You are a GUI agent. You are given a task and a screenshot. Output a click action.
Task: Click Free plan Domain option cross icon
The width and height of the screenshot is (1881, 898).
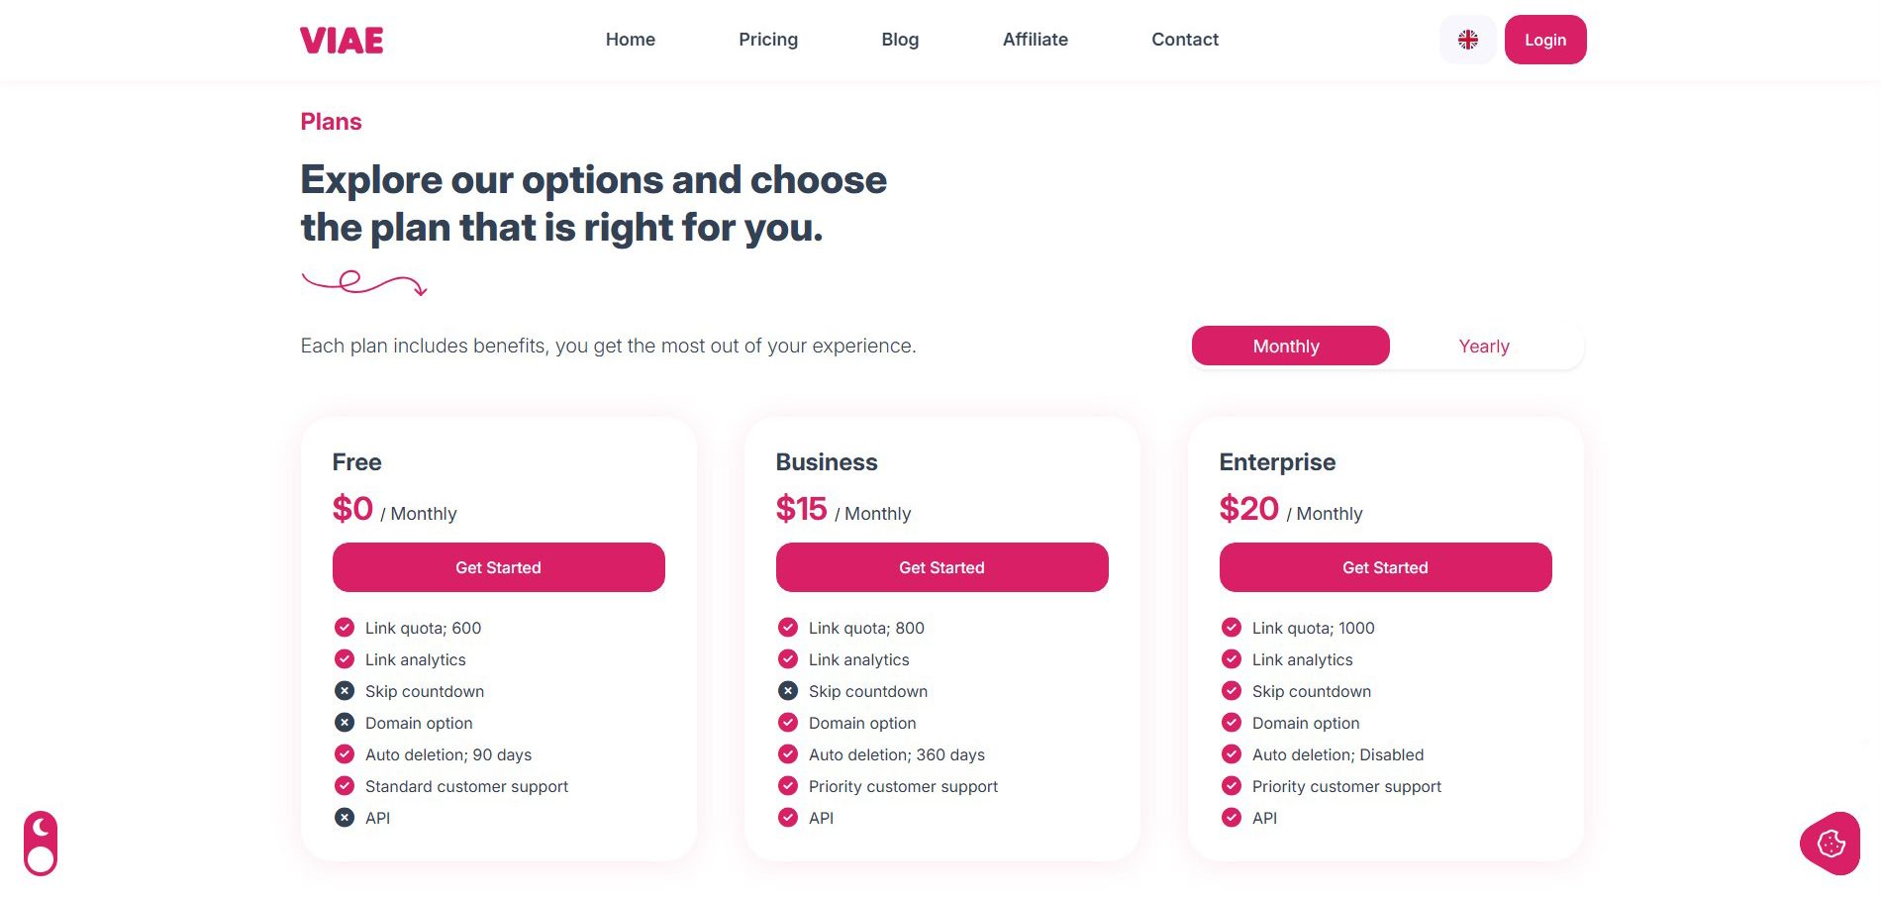point(345,723)
